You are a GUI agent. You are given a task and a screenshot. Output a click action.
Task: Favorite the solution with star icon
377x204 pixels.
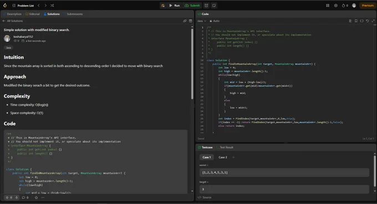36,197
